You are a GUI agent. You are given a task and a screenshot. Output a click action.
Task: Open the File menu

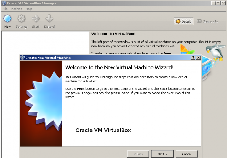pyautogui.click(x=5, y=9)
